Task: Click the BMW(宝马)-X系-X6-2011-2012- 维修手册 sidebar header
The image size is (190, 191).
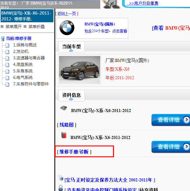Action: pyautogui.click(x=27, y=16)
